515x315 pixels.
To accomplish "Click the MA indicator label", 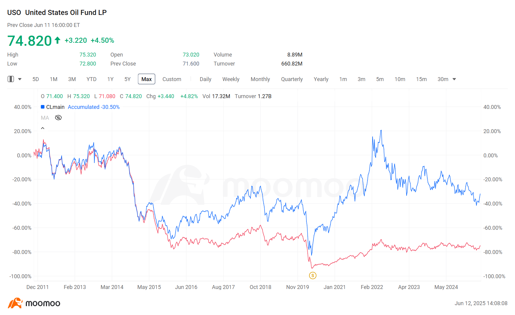I will [x=45, y=118].
